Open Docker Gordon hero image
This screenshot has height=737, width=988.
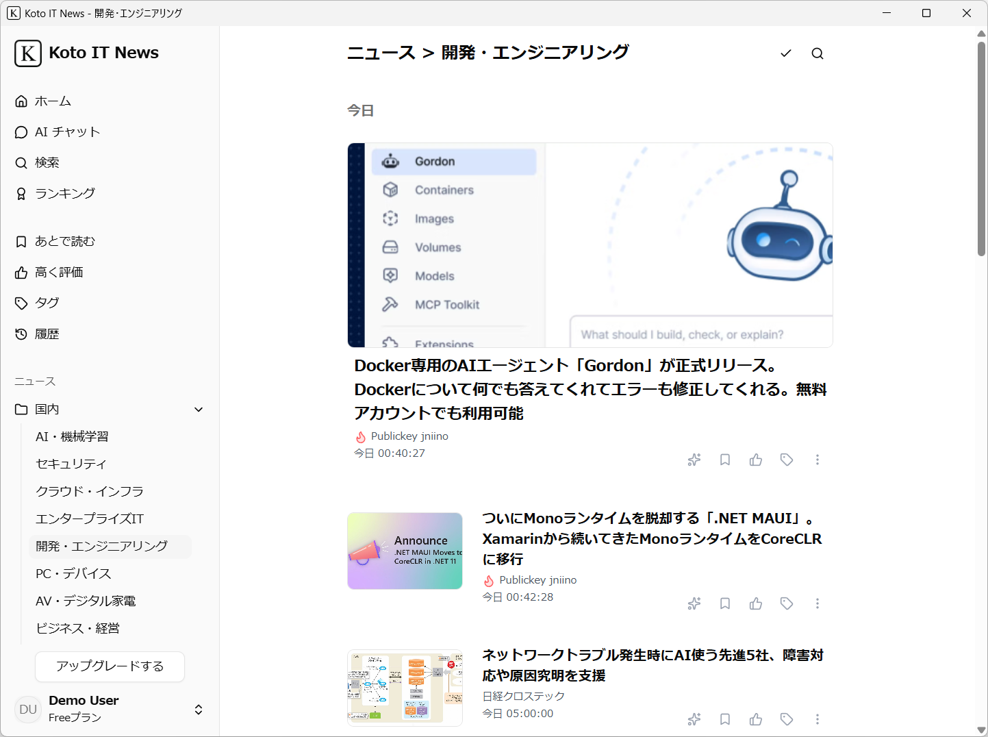pyautogui.click(x=590, y=245)
